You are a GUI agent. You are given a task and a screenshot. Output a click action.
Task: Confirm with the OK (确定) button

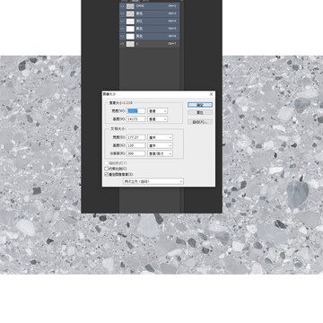200,105
